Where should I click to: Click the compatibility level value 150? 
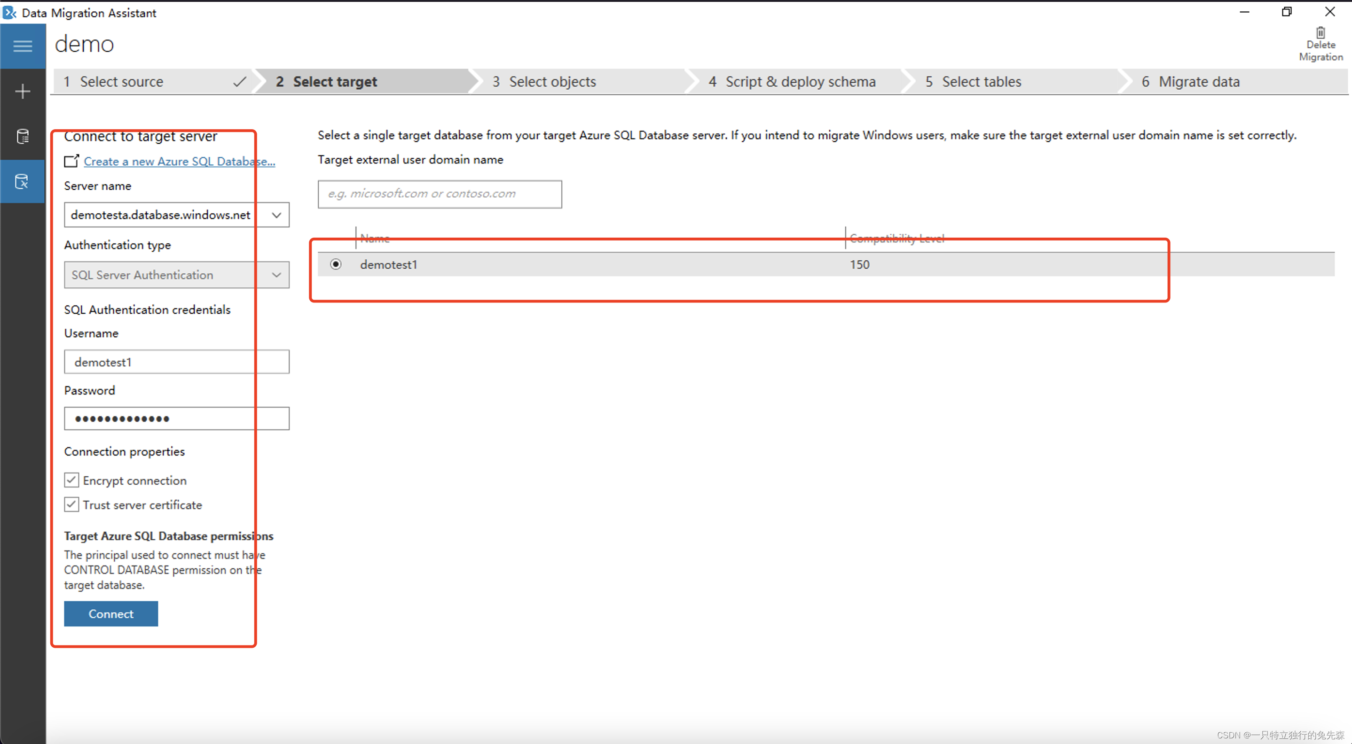tap(860, 264)
